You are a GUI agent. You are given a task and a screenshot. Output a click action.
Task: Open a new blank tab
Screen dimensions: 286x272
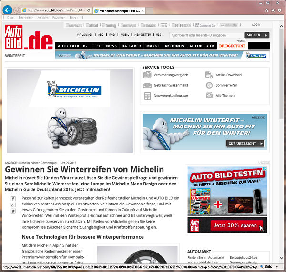(x=149, y=11)
